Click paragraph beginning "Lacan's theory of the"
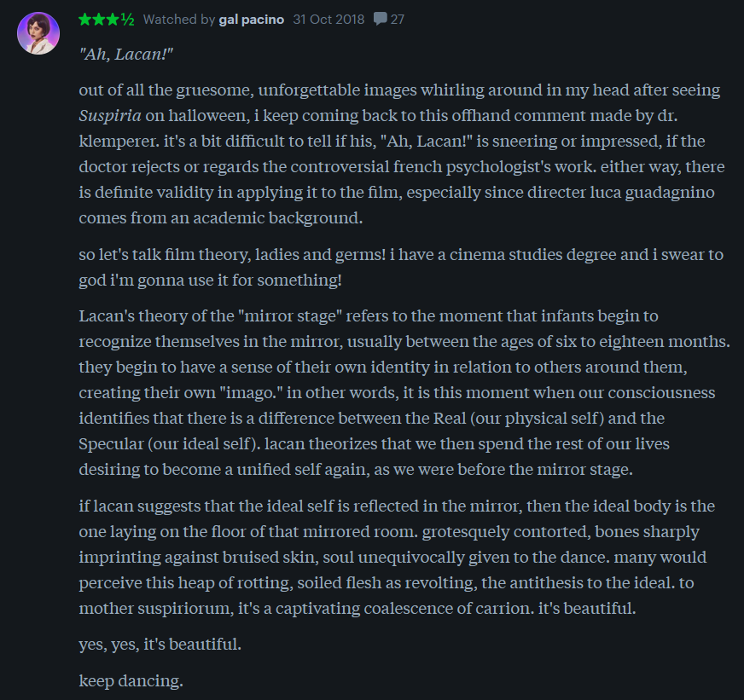Screen dimensions: 744x700 click(404, 392)
